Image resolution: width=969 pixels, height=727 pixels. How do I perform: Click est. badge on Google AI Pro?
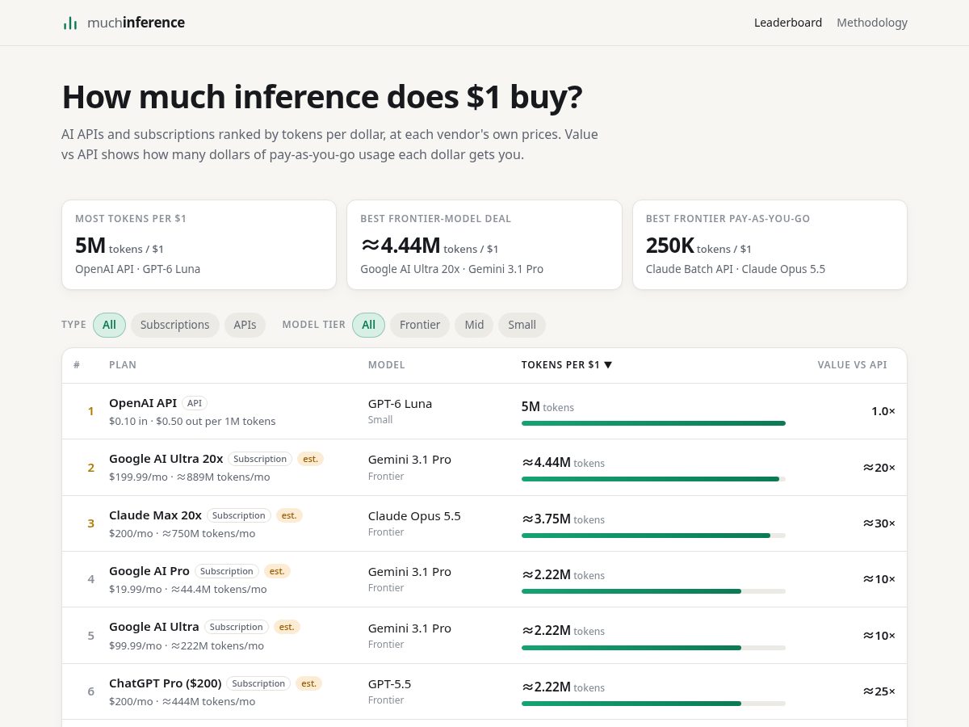(277, 571)
